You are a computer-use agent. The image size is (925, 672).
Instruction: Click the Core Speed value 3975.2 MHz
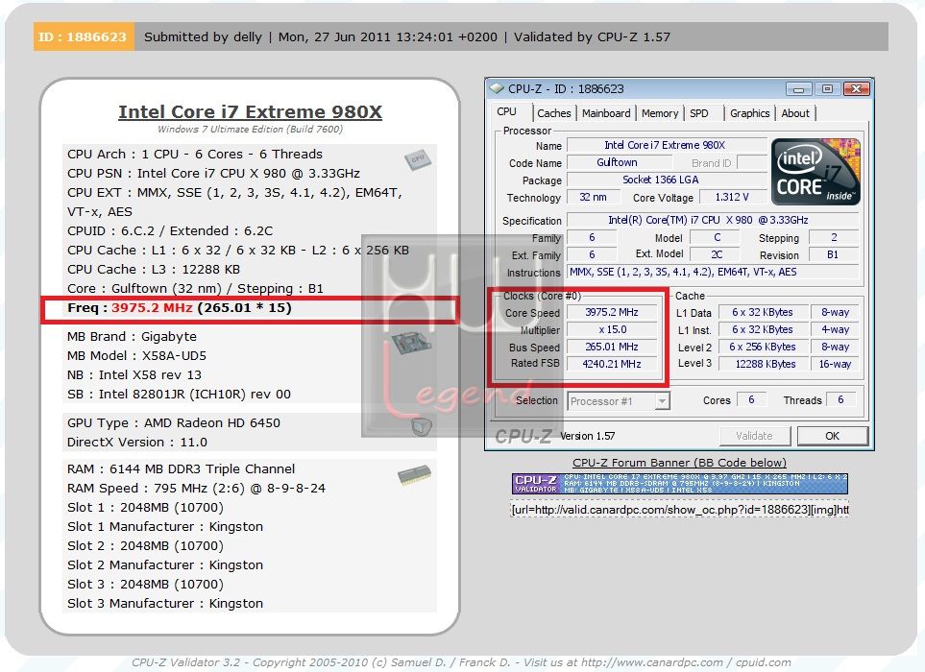point(612,312)
